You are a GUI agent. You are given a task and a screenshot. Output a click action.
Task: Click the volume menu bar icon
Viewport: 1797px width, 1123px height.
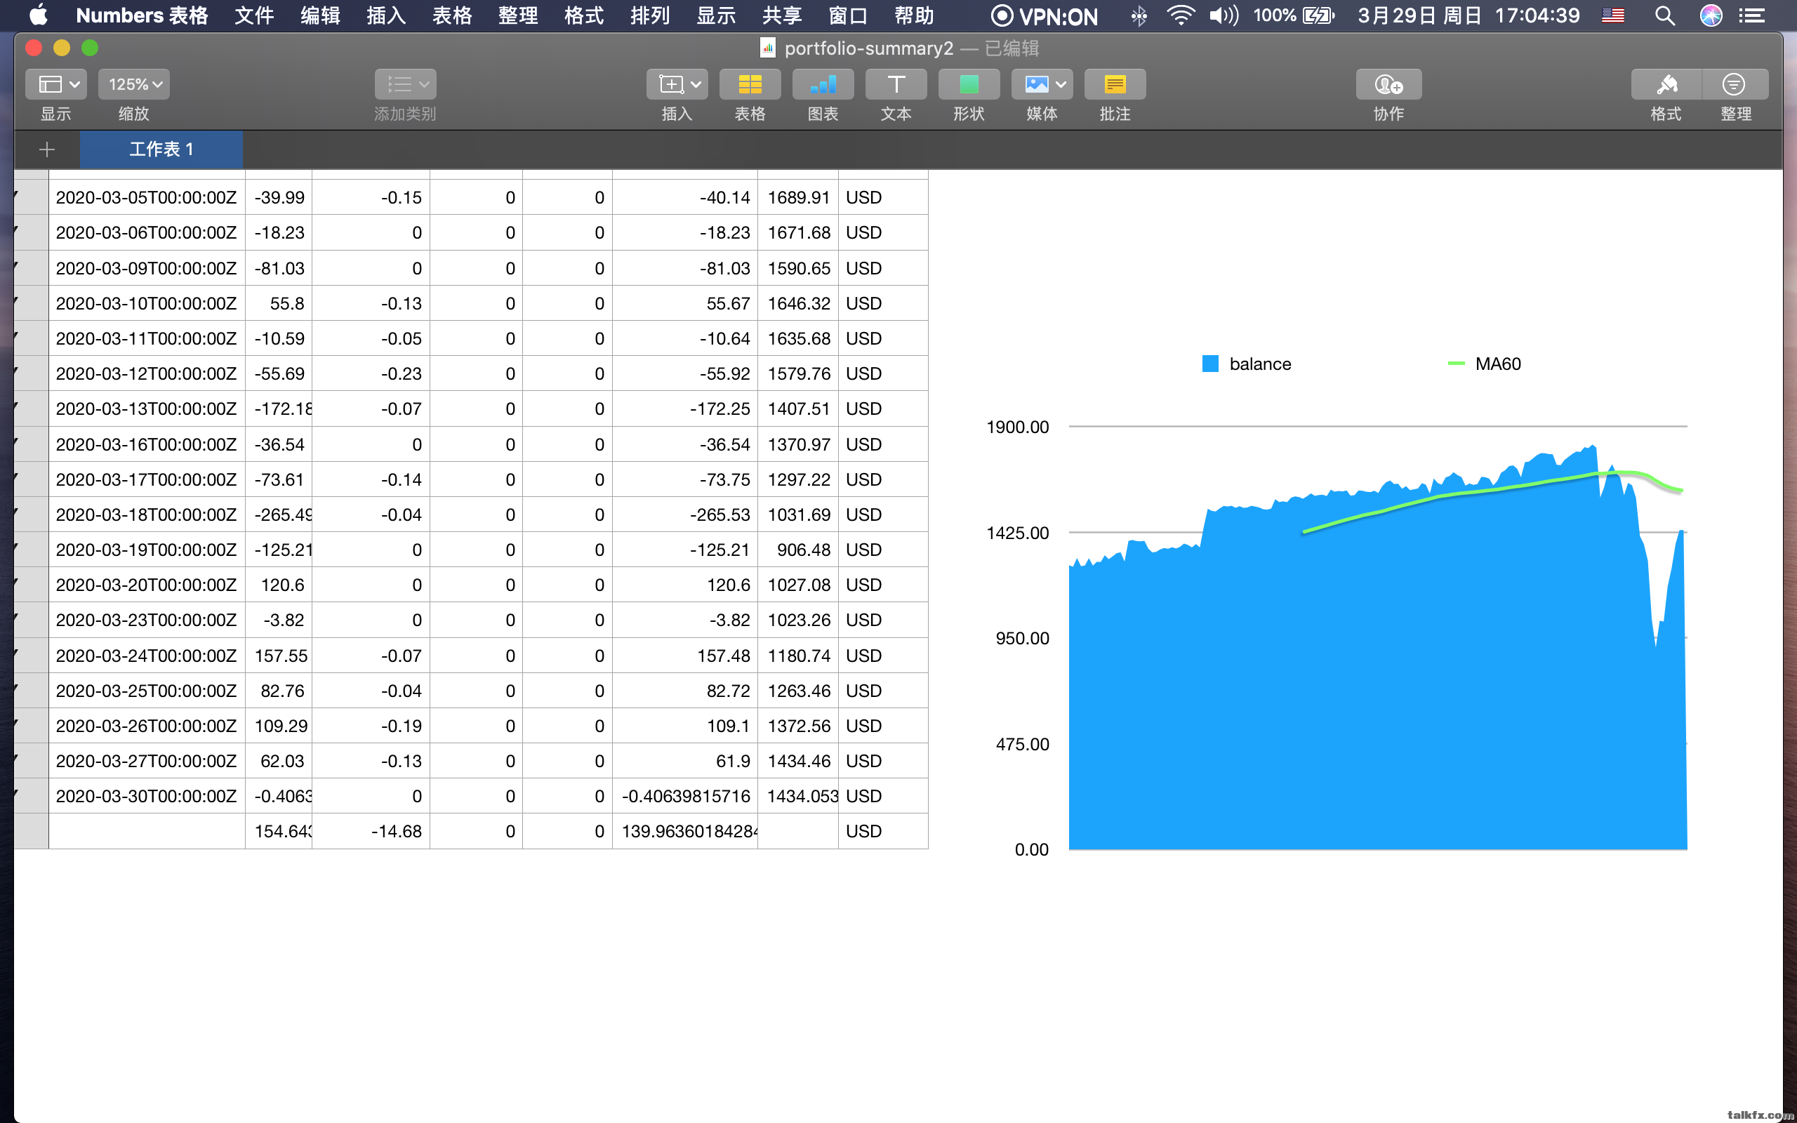coord(1224,15)
